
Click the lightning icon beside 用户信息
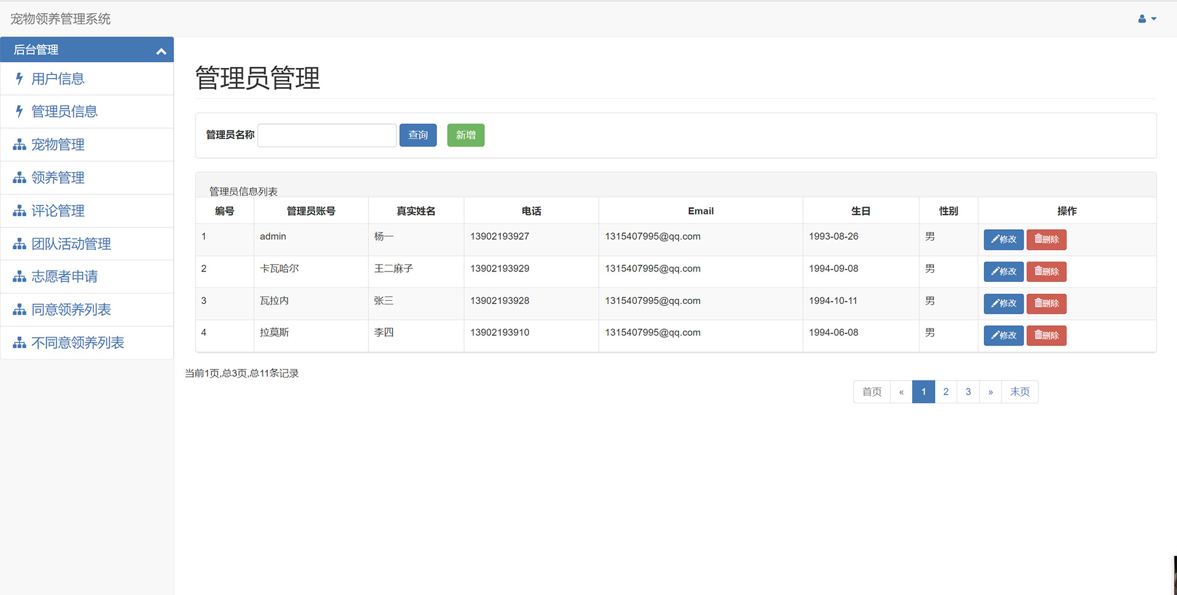pyautogui.click(x=20, y=78)
